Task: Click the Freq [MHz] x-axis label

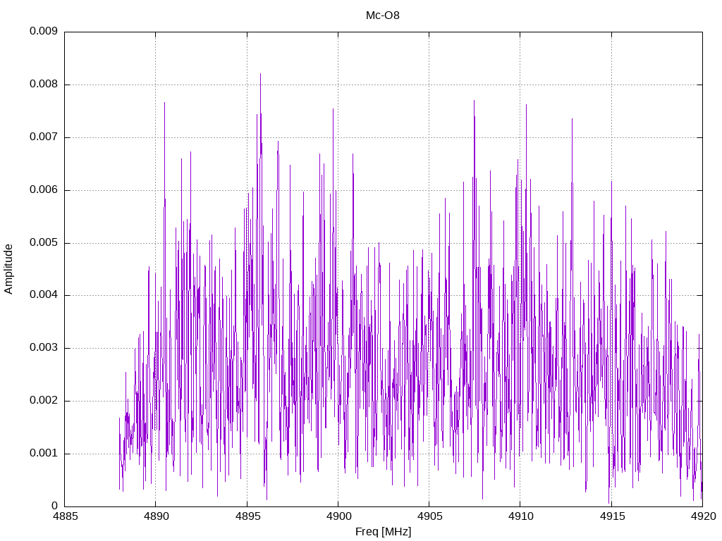Action: point(383,532)
